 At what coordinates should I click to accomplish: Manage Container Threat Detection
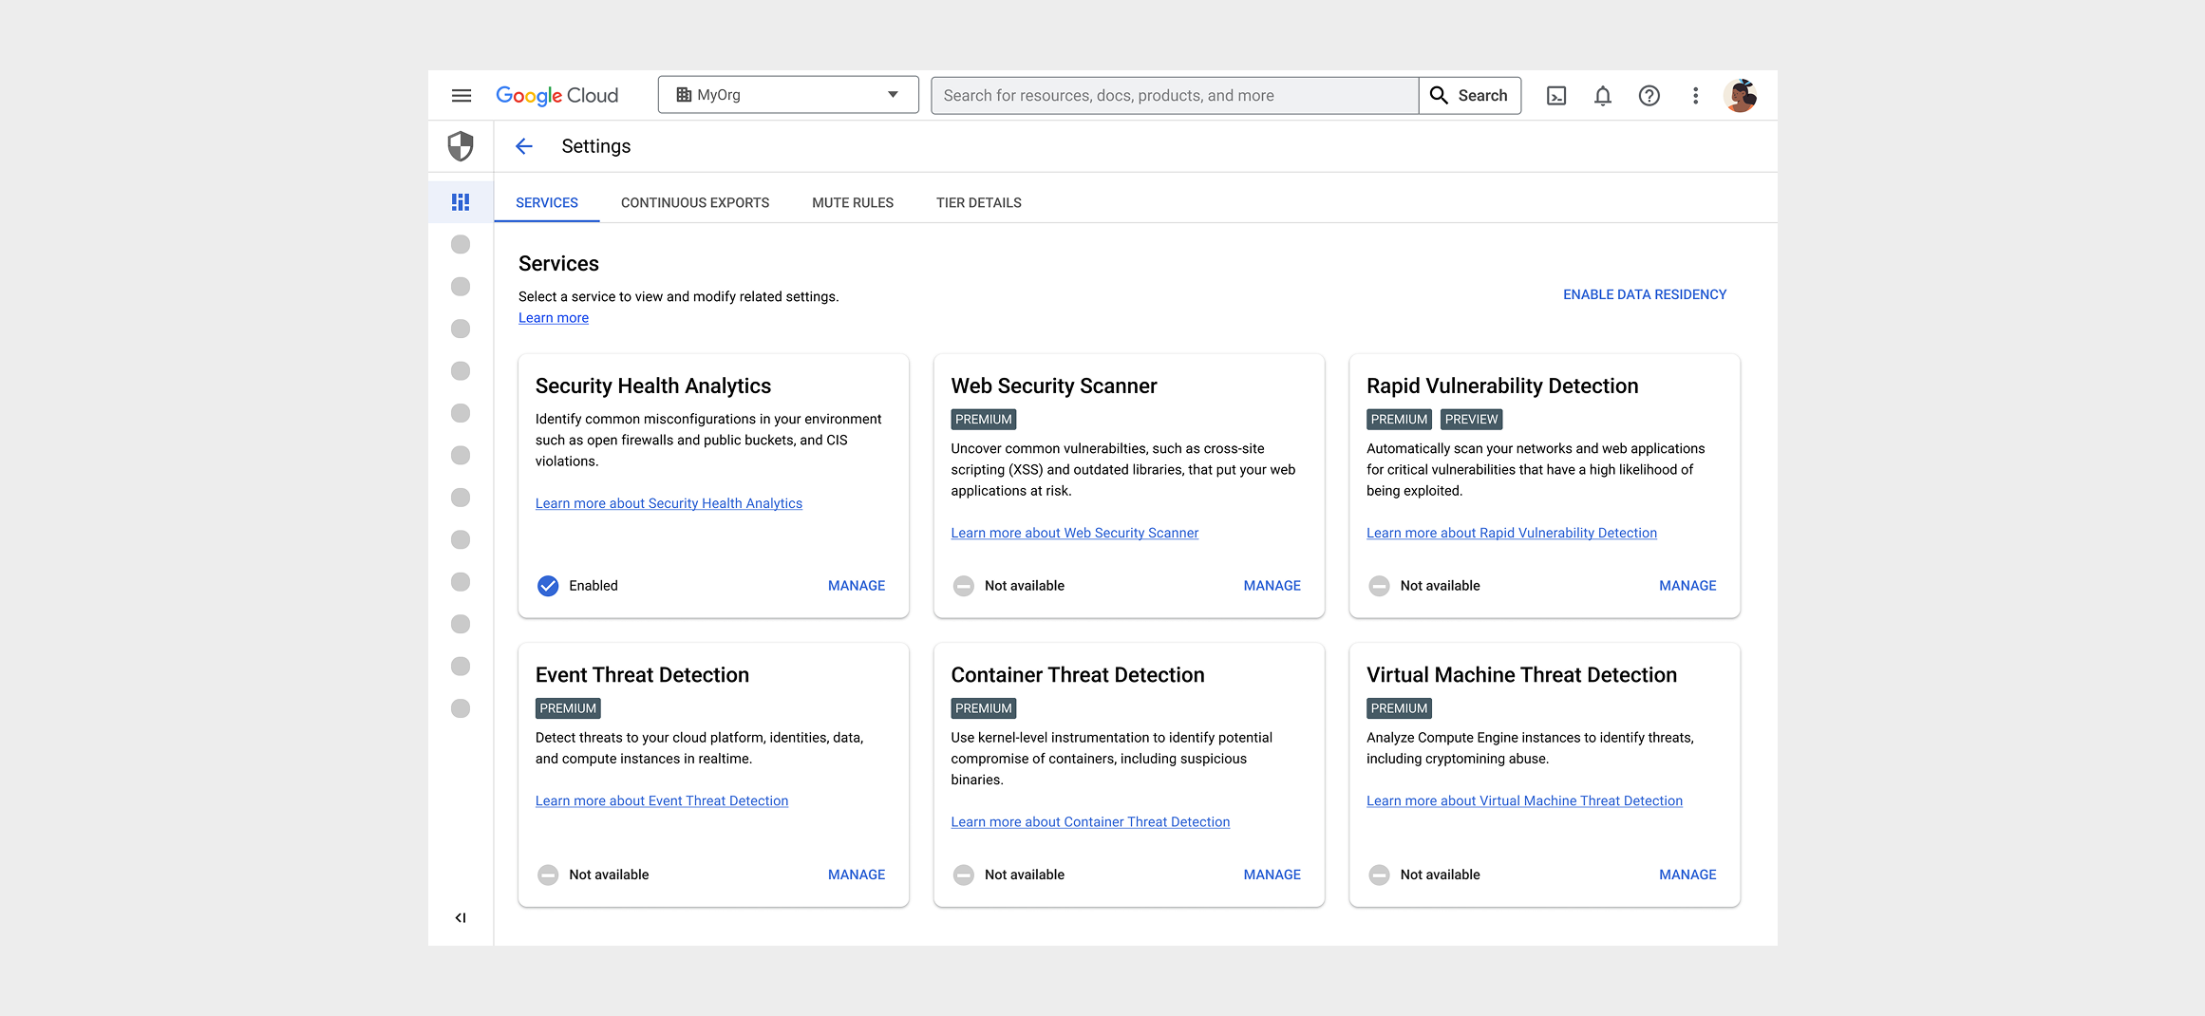click(1272, 875)
